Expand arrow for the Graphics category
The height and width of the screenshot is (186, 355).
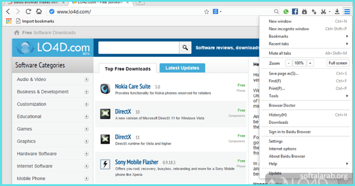[x=86, y=142]
